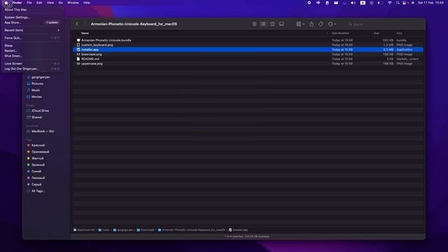Open the Edit menu in menu bar

click(39, 3)
